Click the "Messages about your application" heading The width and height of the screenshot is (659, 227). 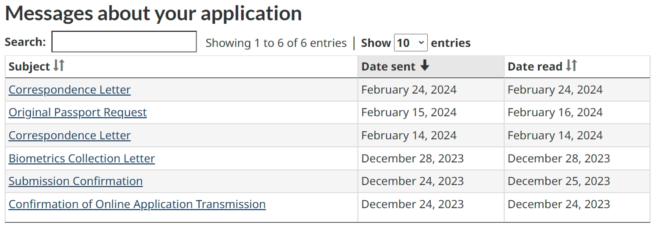click(x=153, y=14)
